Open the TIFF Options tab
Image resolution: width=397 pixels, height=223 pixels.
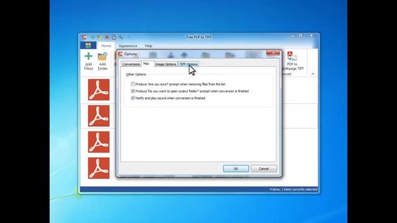188,64
